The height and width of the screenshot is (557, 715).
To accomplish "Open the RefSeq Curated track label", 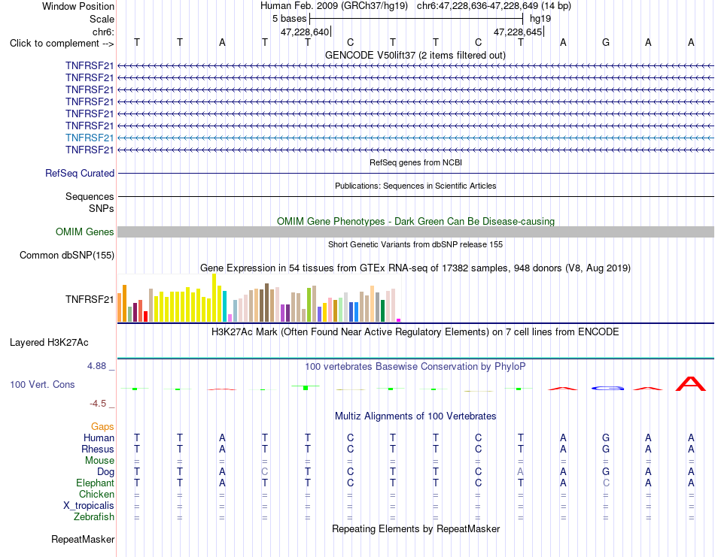I will (x=80, y=173).
